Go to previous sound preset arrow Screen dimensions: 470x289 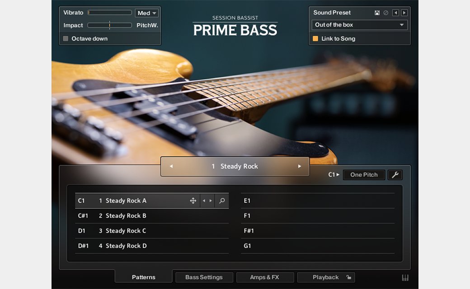(396, 13)
